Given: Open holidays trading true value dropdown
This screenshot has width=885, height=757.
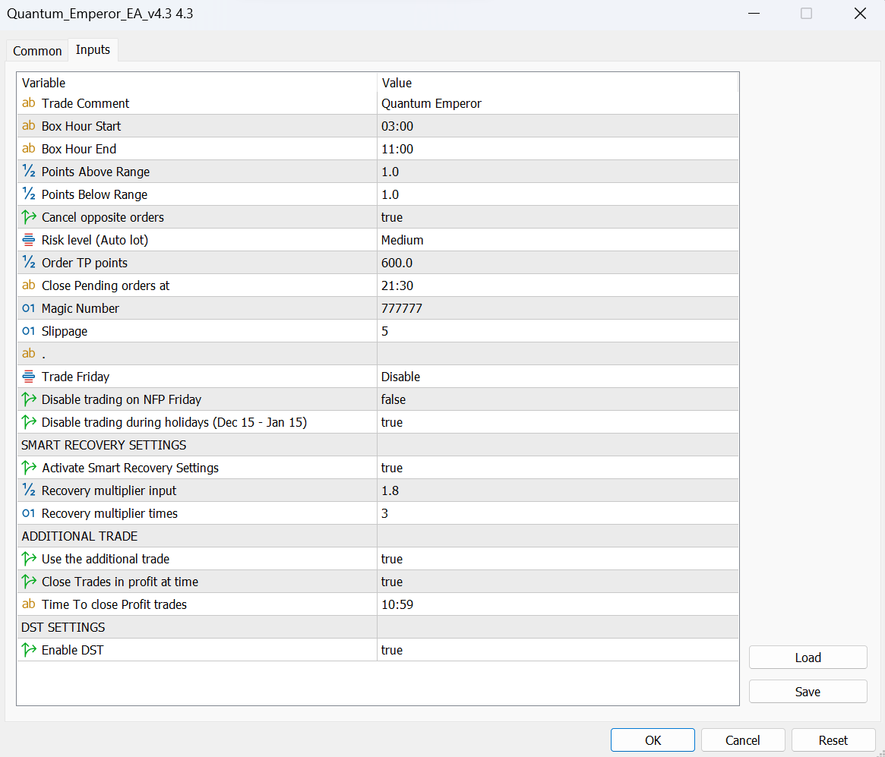Looking at the screenshot, I should tap(558, 422).
